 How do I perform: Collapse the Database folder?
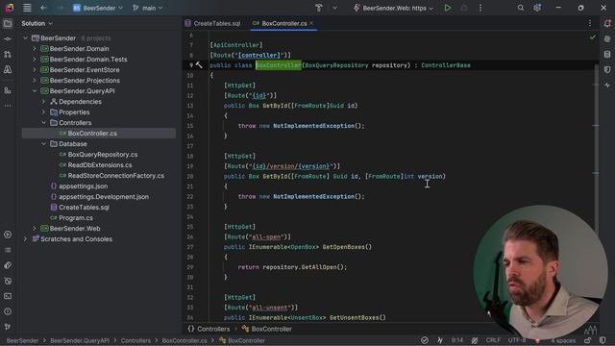click(x=43, y=144)
